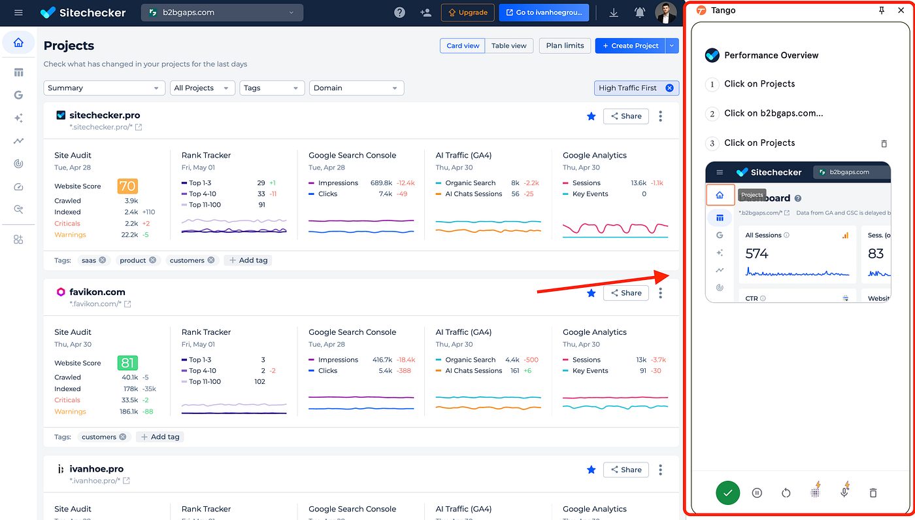Open the table/dashboard sidebar icon
Image resolution: width=915 pixels, height=520 pixels.
[x=18, y=72]
